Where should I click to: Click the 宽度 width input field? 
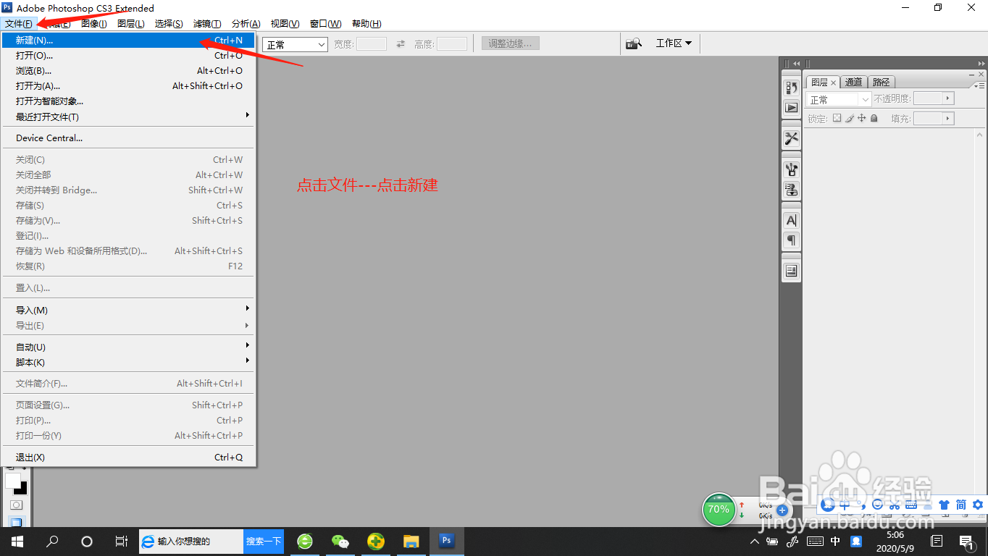pyautogui.click(x=372, y=44)
